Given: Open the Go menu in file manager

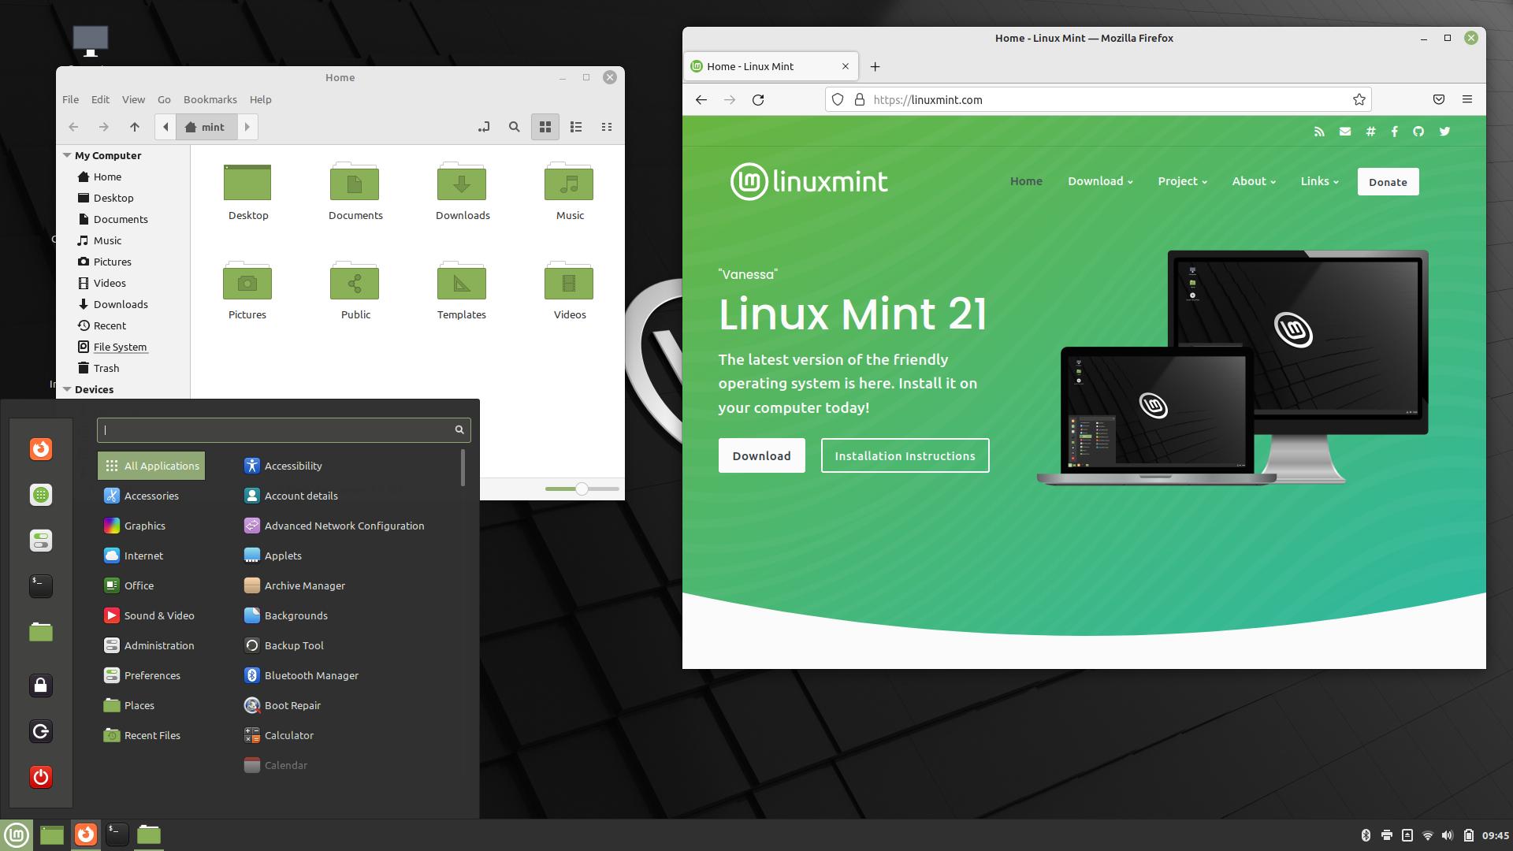Looking at the screenshot, I should 164,99.
